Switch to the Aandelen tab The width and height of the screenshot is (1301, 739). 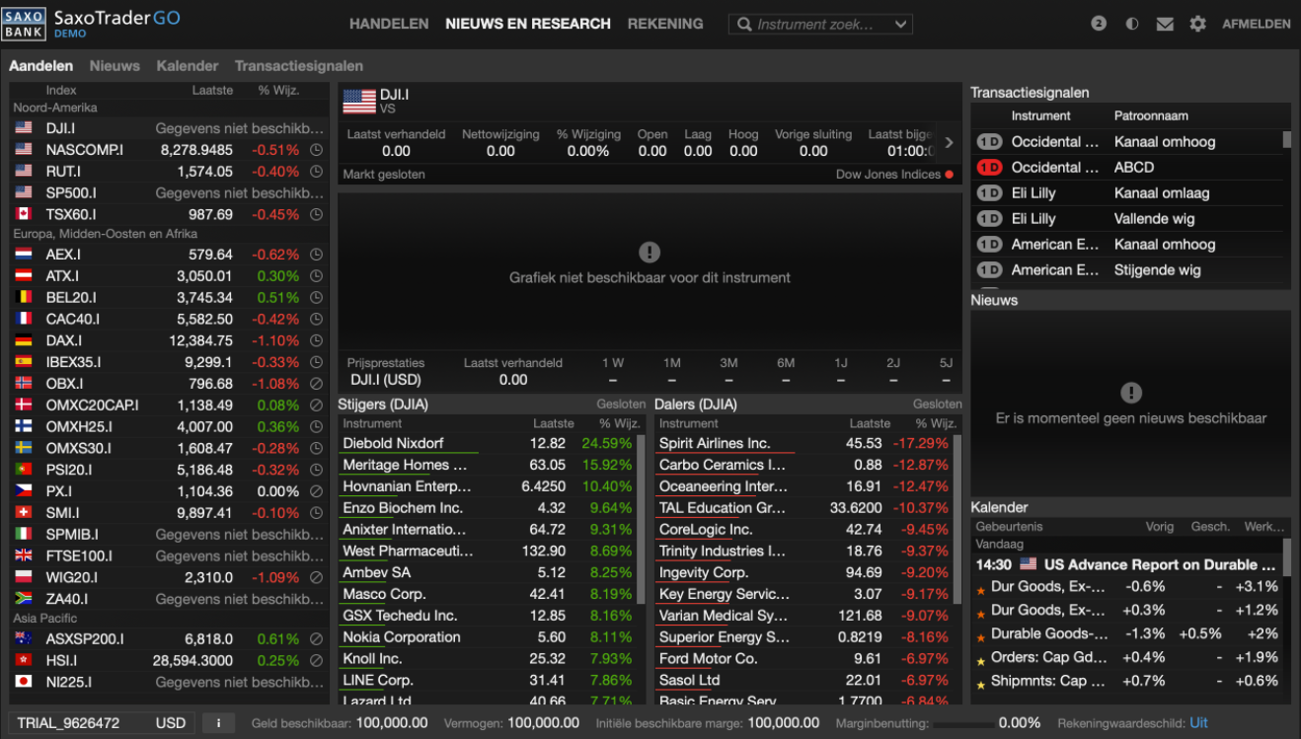coord(41,66)
